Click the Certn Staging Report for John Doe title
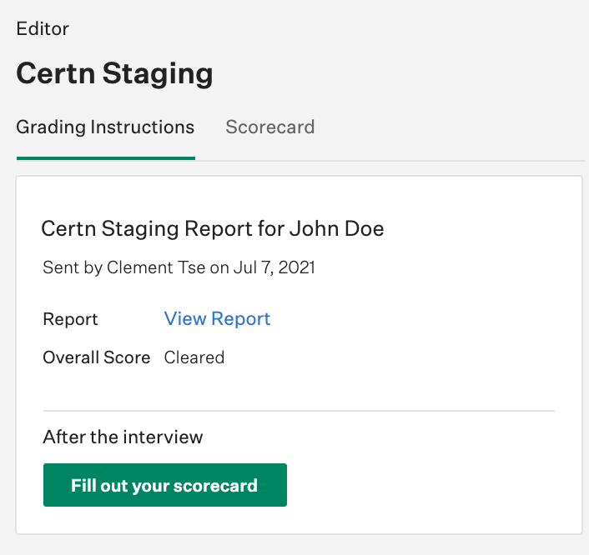Screen dimensions: 589x555 click(x=213, y=228)
